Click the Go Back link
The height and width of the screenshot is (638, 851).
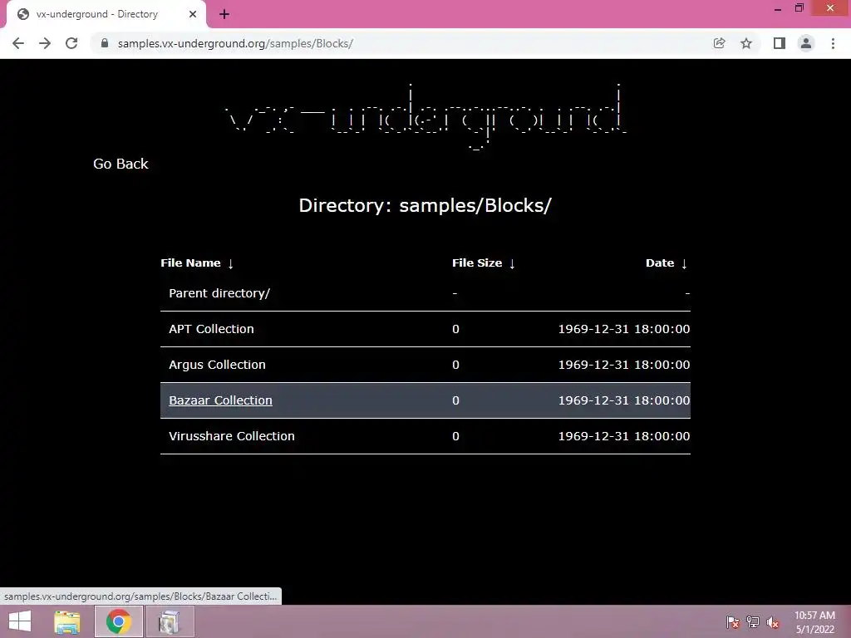(121, 164)
